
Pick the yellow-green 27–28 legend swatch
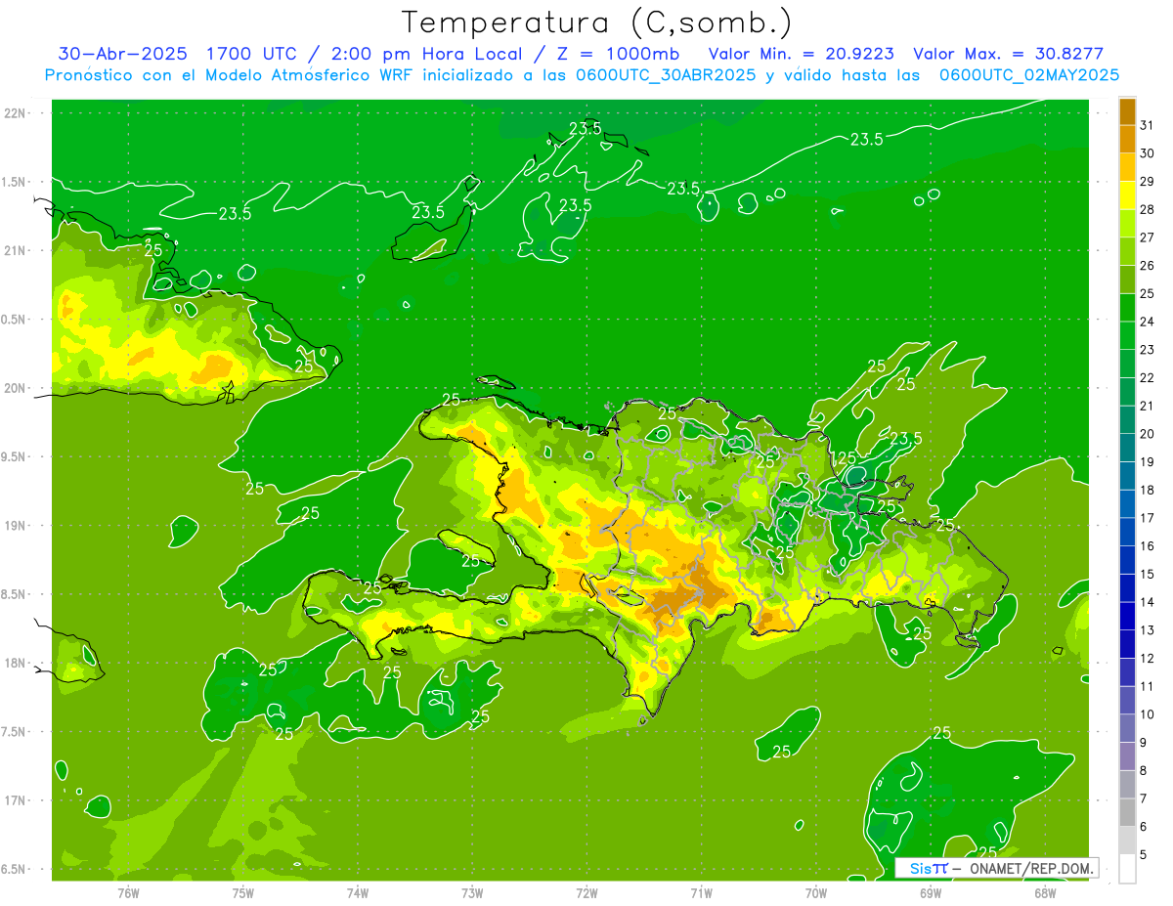pos(1127,225)
